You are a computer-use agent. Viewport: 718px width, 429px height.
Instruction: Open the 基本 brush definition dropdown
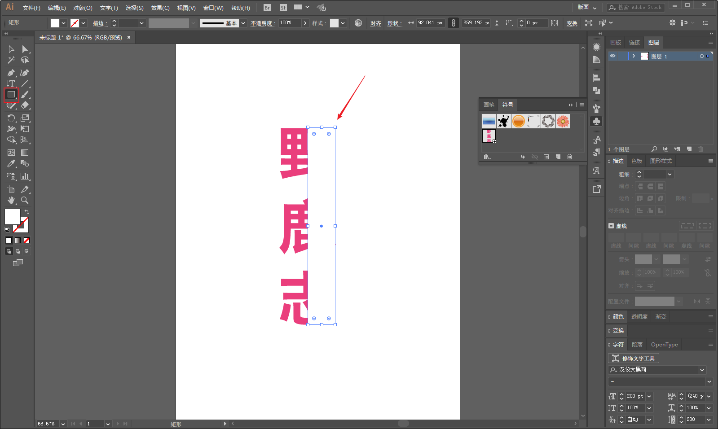(243, 23)
